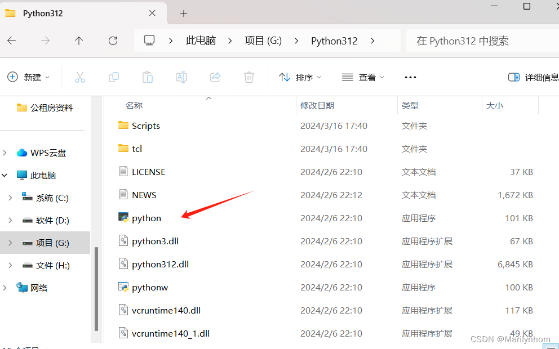The width and height of the screenshot is (559, 349).
Task: Click chevron after Python312 in address bar
Action: [x=372, y=41]
